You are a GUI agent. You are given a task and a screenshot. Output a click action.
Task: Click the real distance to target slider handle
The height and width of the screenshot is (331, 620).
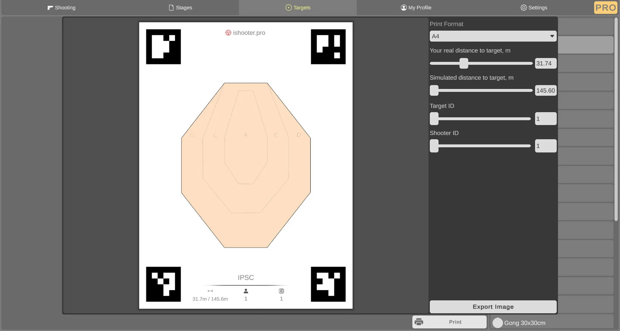pyautogui.click(x=464, y=63)
